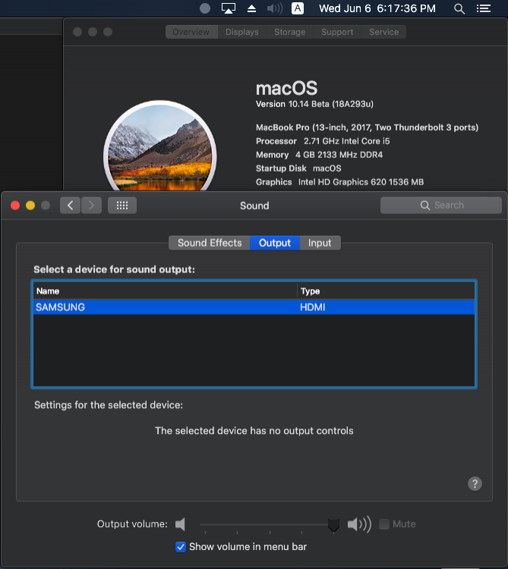This screenshot has width=508, height=569.
Task: Click the Processor 2.71 GHz line
Action: [x=323, y=141]
